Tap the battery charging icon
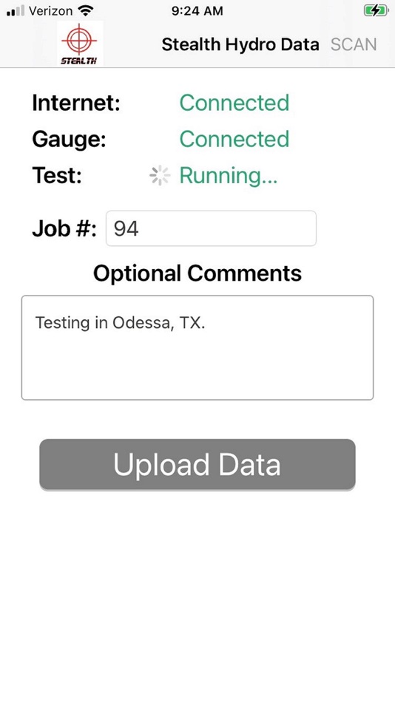This screenshot has width=395, height=702. [x=377, y=11]
